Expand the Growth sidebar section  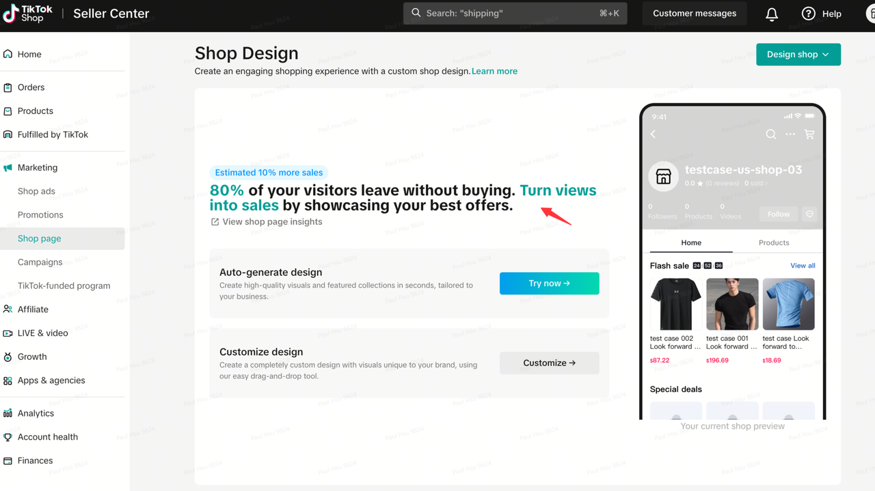click(32, 356)
